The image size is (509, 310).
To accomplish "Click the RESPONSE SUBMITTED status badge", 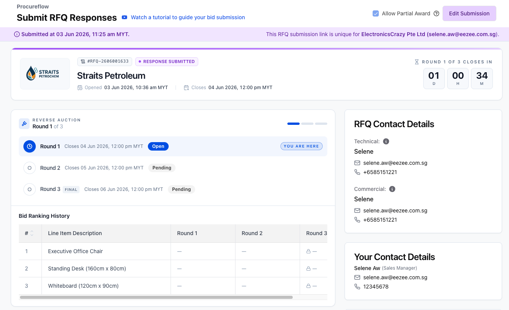I will click(167, 61).
